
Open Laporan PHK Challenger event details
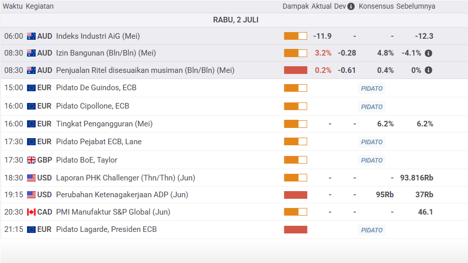pos(125,178)
